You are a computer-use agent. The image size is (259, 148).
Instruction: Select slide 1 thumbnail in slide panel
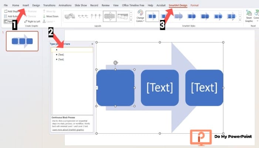pyautogui.click(x=22, y=41)
